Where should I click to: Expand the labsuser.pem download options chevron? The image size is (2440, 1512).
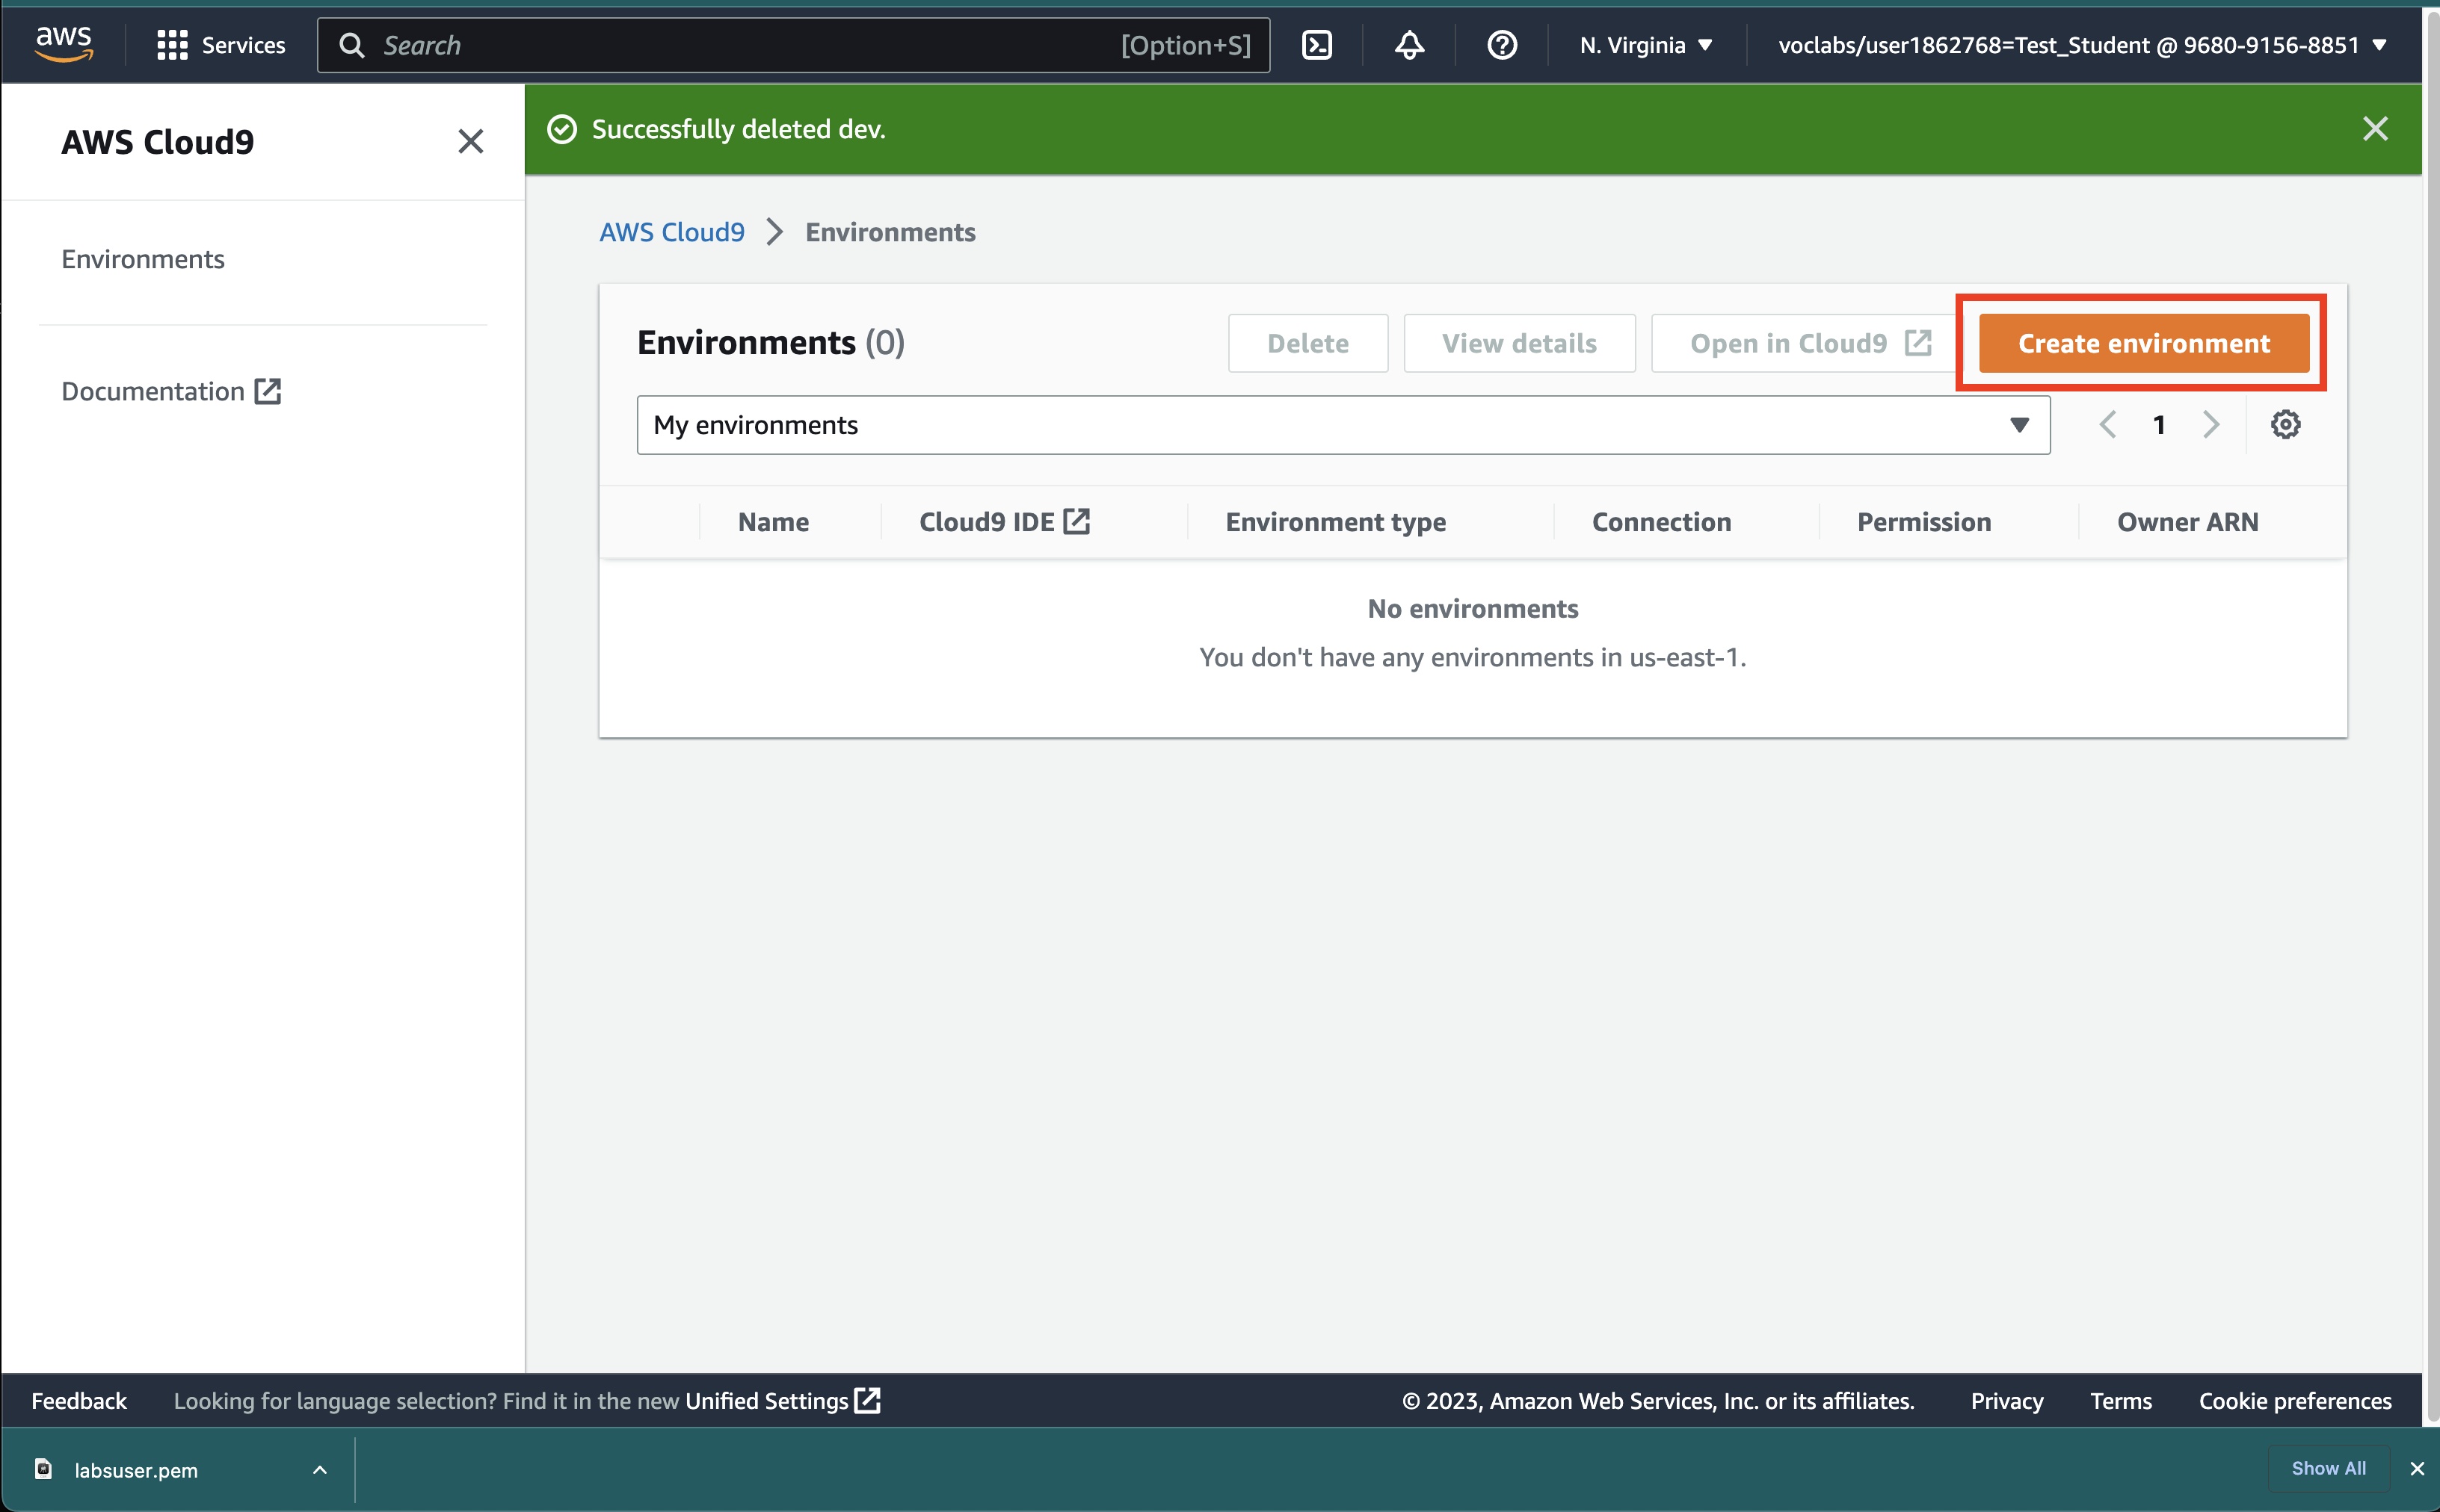(x=319, y=1469)
